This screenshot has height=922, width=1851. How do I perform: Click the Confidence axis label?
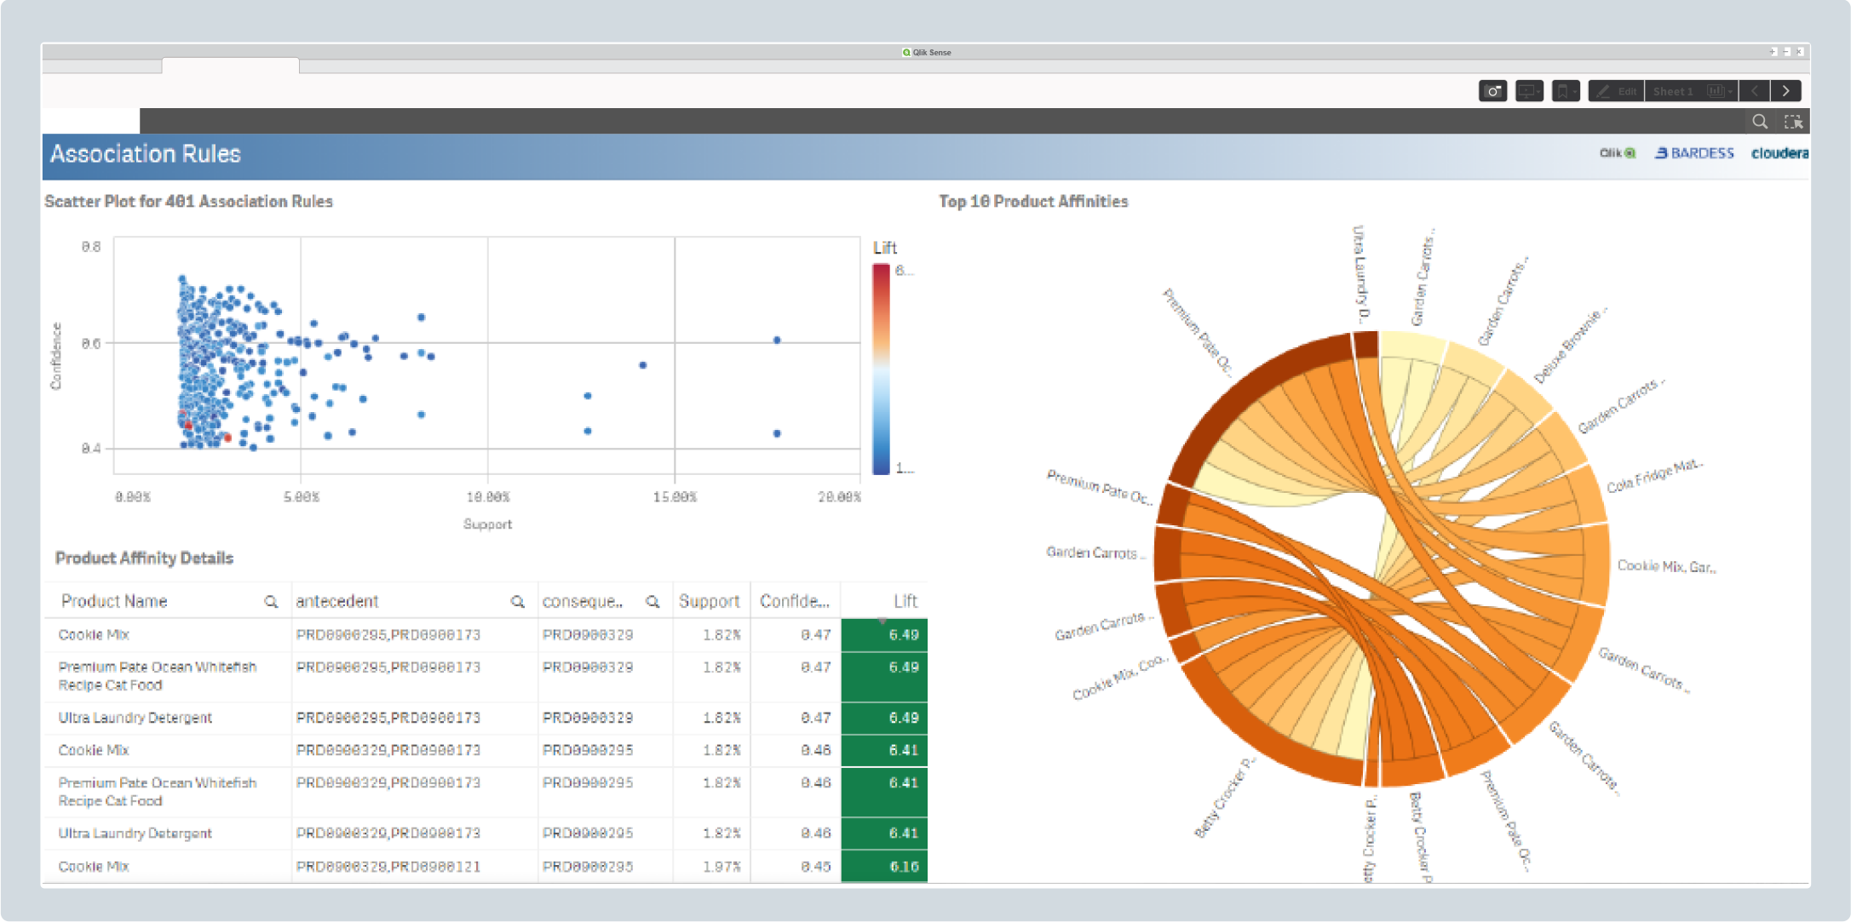pos(56,356)
